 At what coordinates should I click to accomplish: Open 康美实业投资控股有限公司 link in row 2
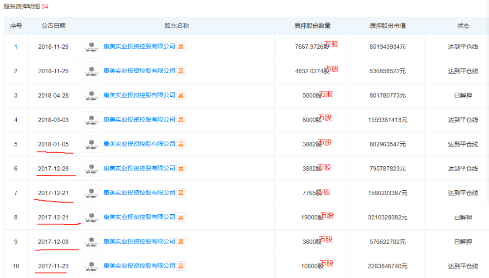[x=139, y=71]
